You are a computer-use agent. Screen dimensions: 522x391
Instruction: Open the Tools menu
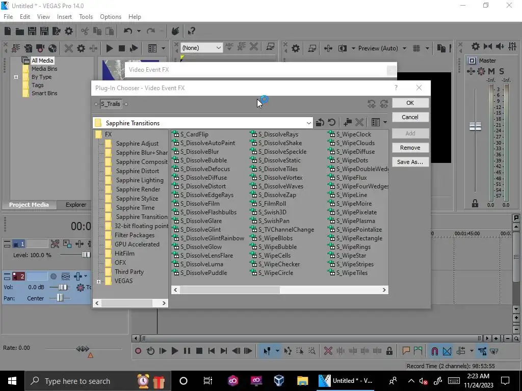(x=86, y=17)
